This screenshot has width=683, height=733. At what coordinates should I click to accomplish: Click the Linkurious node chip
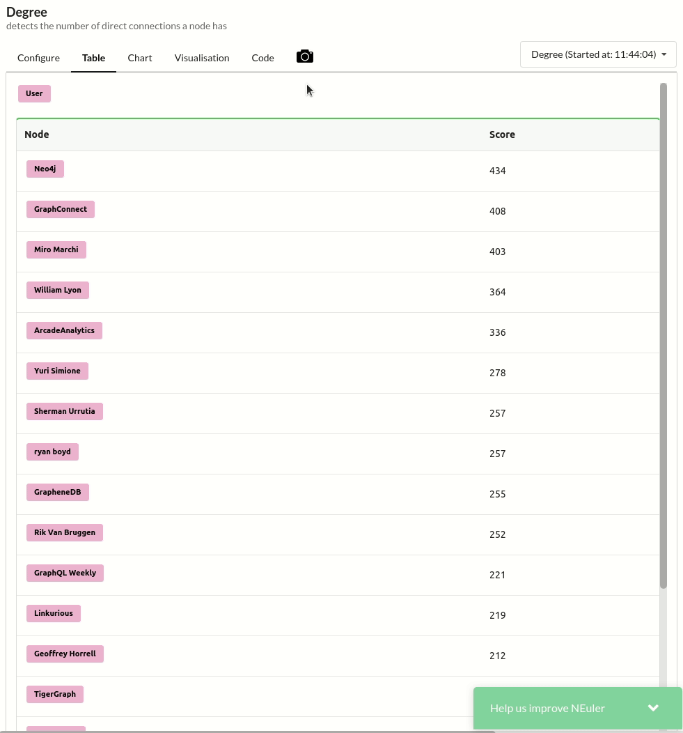[x=53, y=613]
